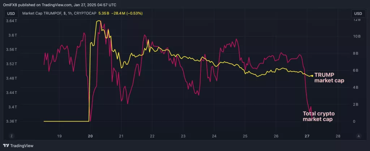Click the OmiFX8 published on TradingView.com header
The image size is (370, 151).
click(x=60, y=5)
